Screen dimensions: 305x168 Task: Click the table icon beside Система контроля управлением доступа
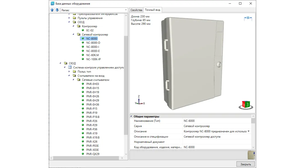(70, 67)
